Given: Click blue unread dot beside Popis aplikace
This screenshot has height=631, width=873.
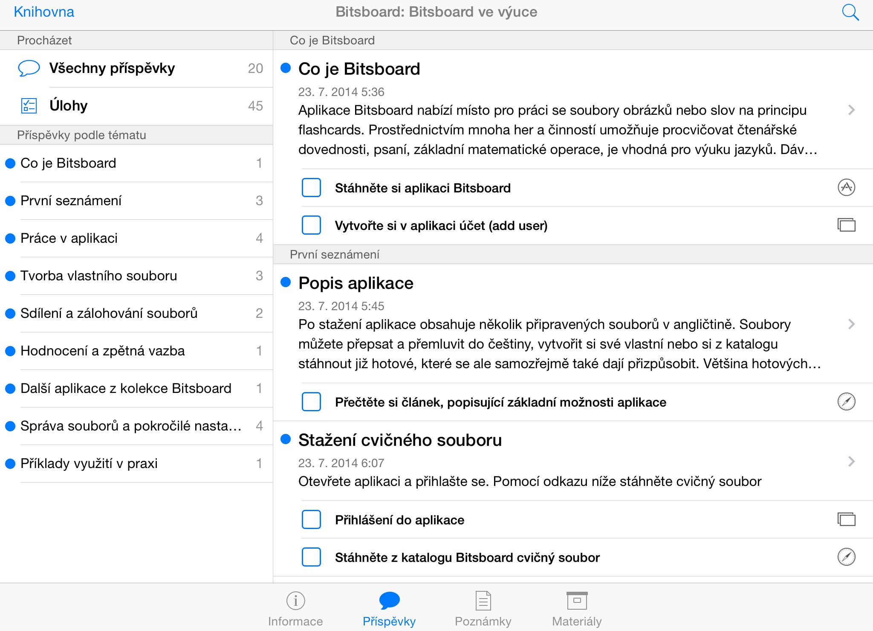Looking at the screenshot, I should pyautogui.click(x=286, y=282).
